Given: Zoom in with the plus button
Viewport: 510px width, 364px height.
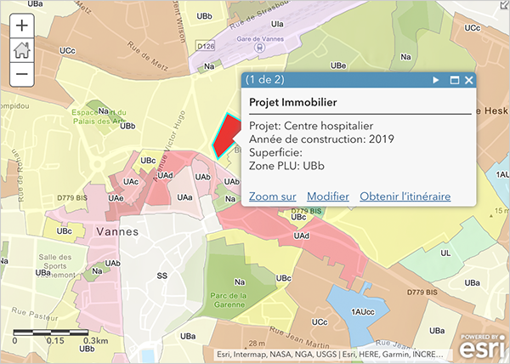Looking at the screenshot, I should [22, 26].
